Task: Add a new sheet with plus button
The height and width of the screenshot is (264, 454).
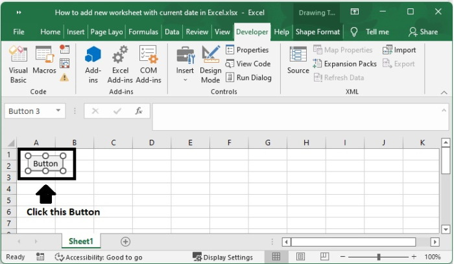Action: coord(126,241)
